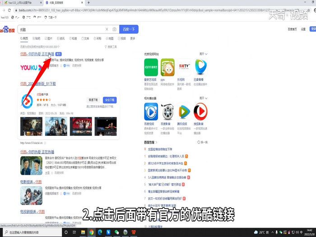Open Google Chrome from the taskbar
316x237 pixels.
[x=91, y=232]
